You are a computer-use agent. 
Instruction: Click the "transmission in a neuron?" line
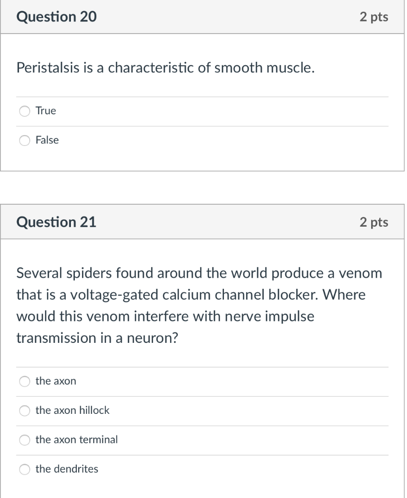(97, 338)
